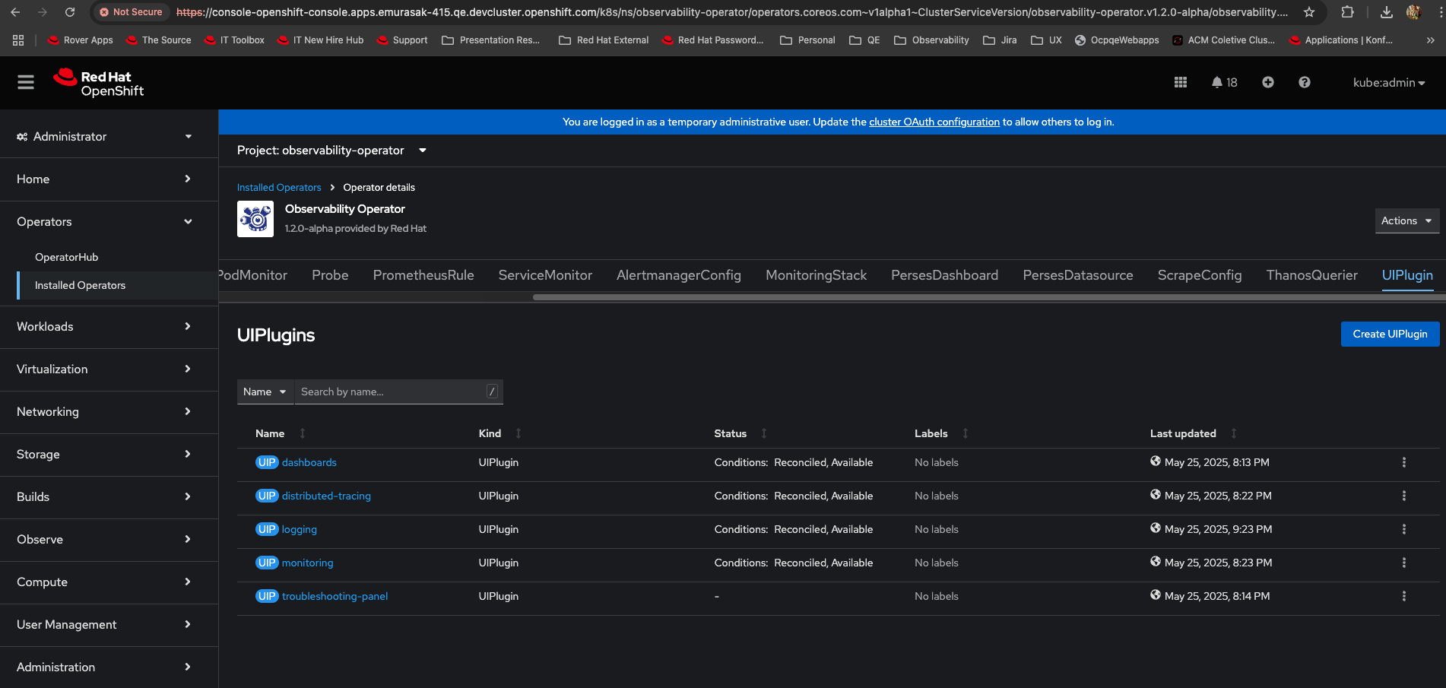Click the Observability Operator logo icon
Screen dimensions: 1446x688
click(x=255, y=219)
